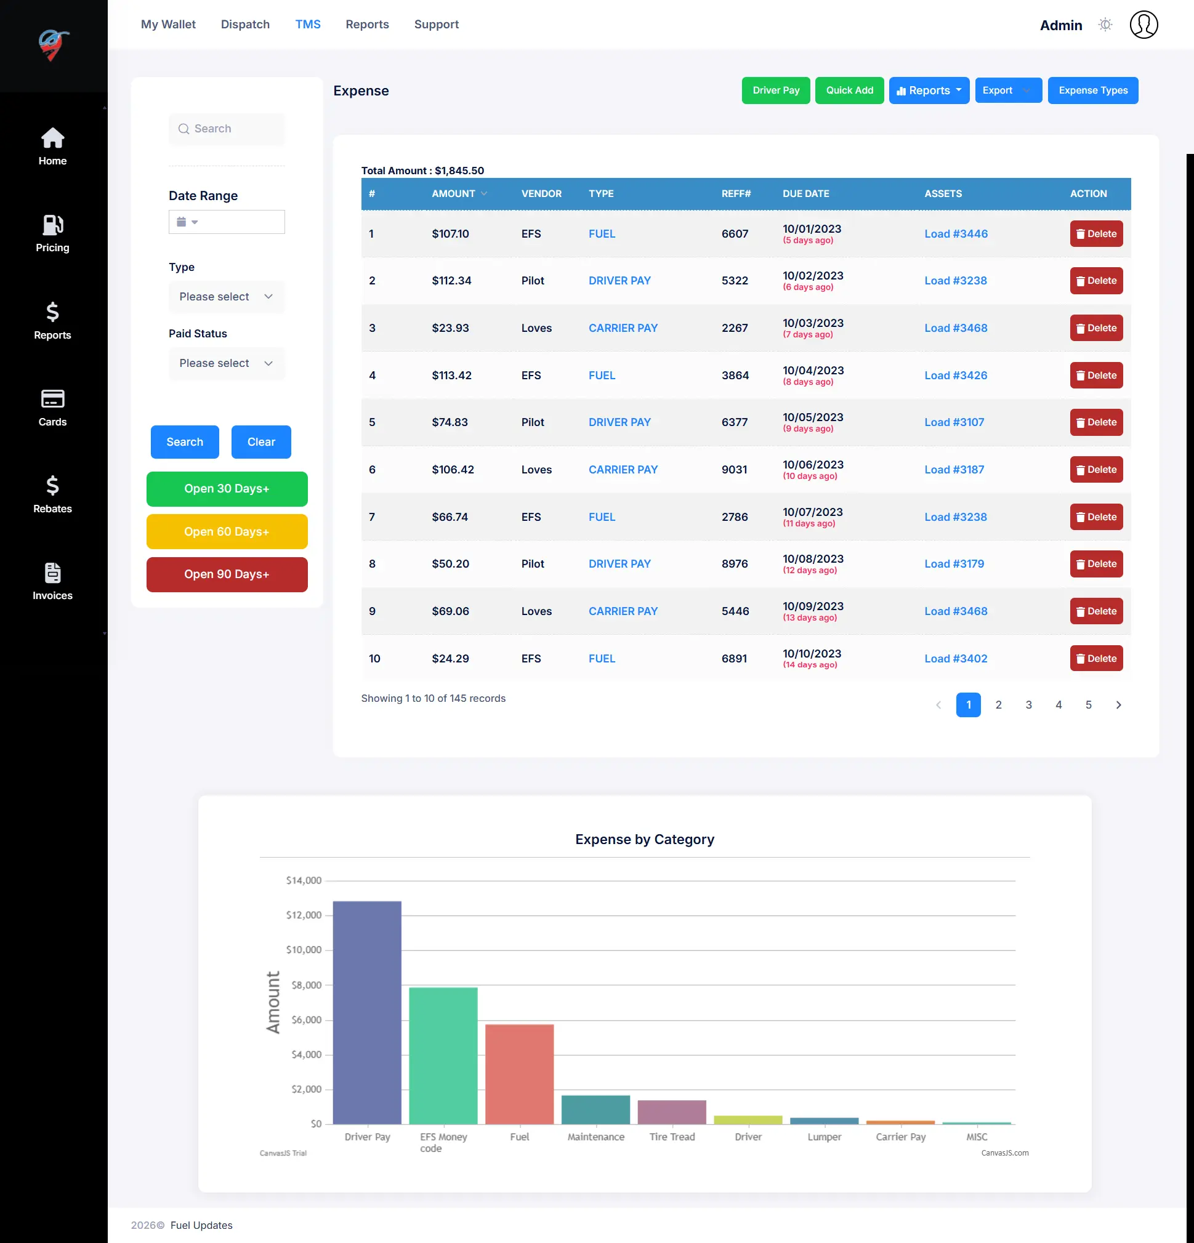Expand the Paid Status dropdown
Viewport: 1194px width, 1243px height.
pos(227,363)
